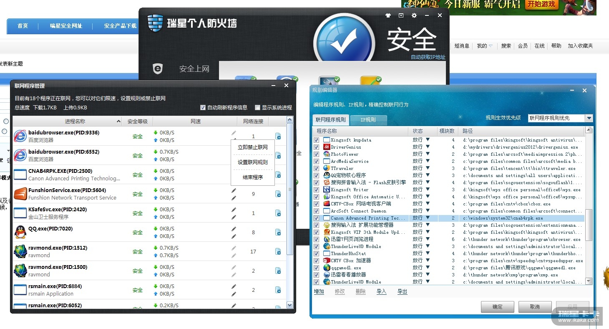Open 放行 status dropdown for CNTV-CBox 网络电视客户端

(428, 204)
